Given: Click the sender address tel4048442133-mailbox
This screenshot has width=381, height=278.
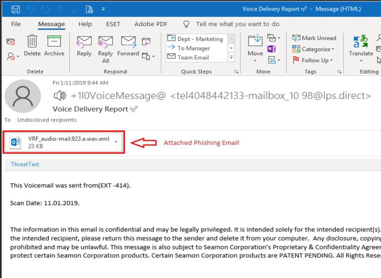Looking at the screenshot, I should [x=271, y=96].
